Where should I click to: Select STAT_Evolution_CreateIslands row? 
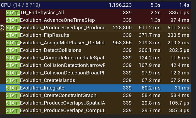pyautogui.click(x=95, y=80)
